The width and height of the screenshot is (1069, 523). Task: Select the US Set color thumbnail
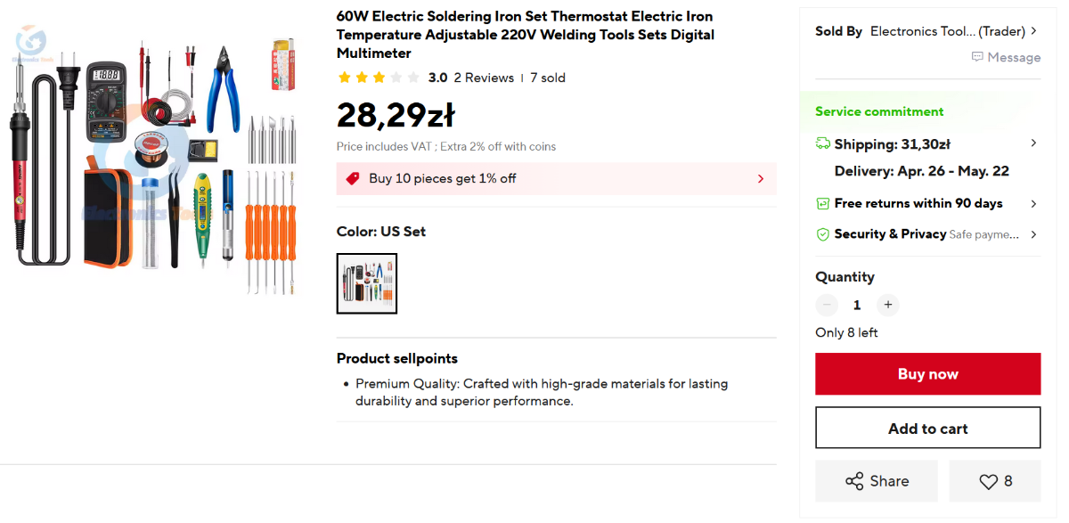367,283
